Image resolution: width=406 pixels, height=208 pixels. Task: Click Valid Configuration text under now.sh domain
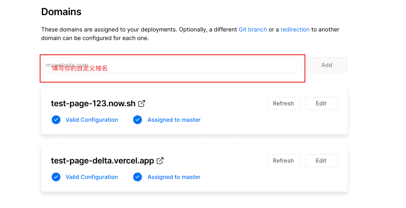click(x=92, y=120)
